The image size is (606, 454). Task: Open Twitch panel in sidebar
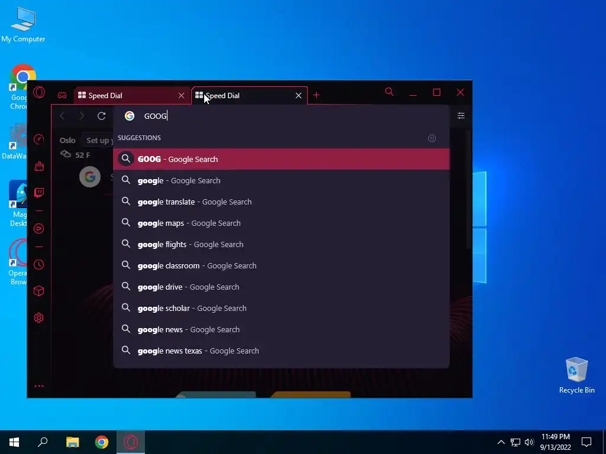point(39,193)
